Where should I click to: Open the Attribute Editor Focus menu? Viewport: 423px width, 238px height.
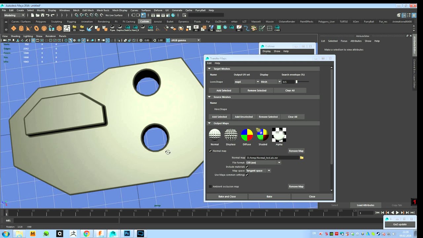tap(344, 41)
